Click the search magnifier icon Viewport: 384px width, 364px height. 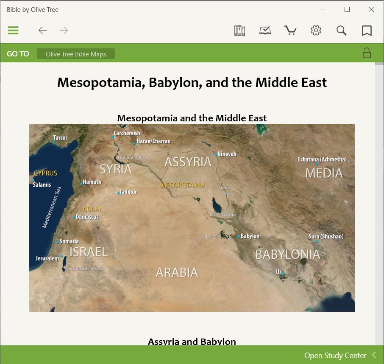pos(342,31)
